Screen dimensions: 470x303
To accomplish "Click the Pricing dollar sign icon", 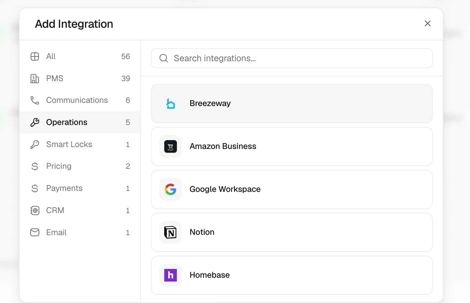I will [x=35, y=166].
